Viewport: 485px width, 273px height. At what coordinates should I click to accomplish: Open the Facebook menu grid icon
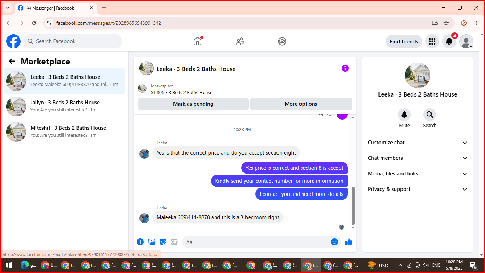432,41
